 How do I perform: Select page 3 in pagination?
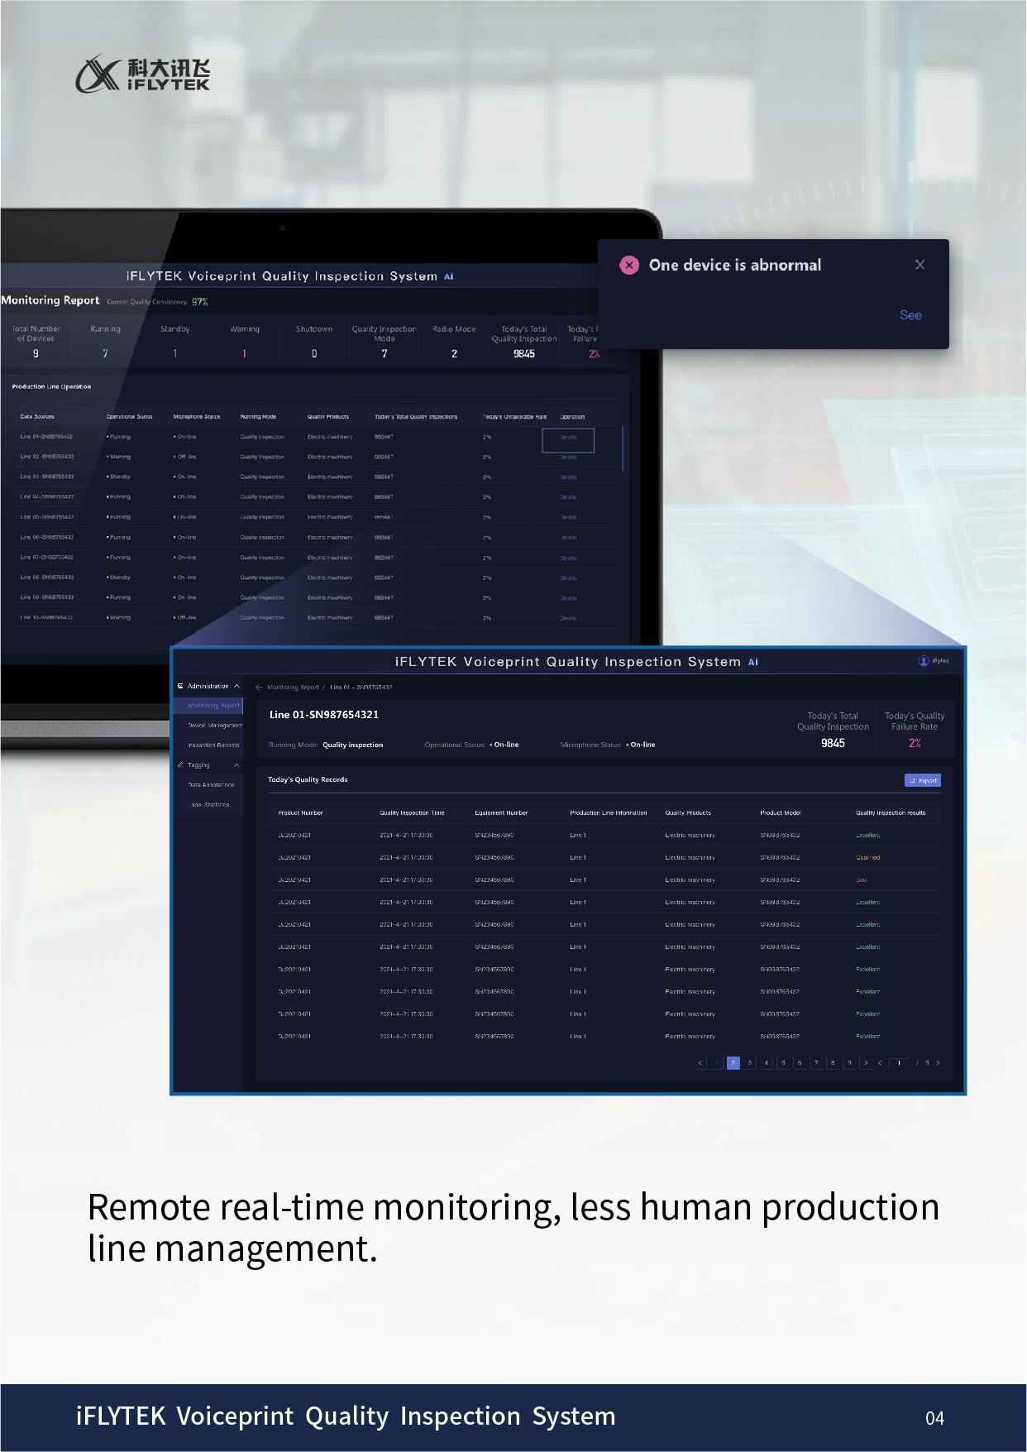[x=750, y=1063]
